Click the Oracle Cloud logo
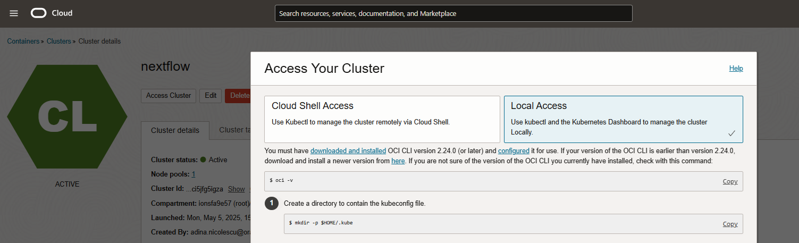The height and width of the screenshot is (243, 799). (52, 13)
